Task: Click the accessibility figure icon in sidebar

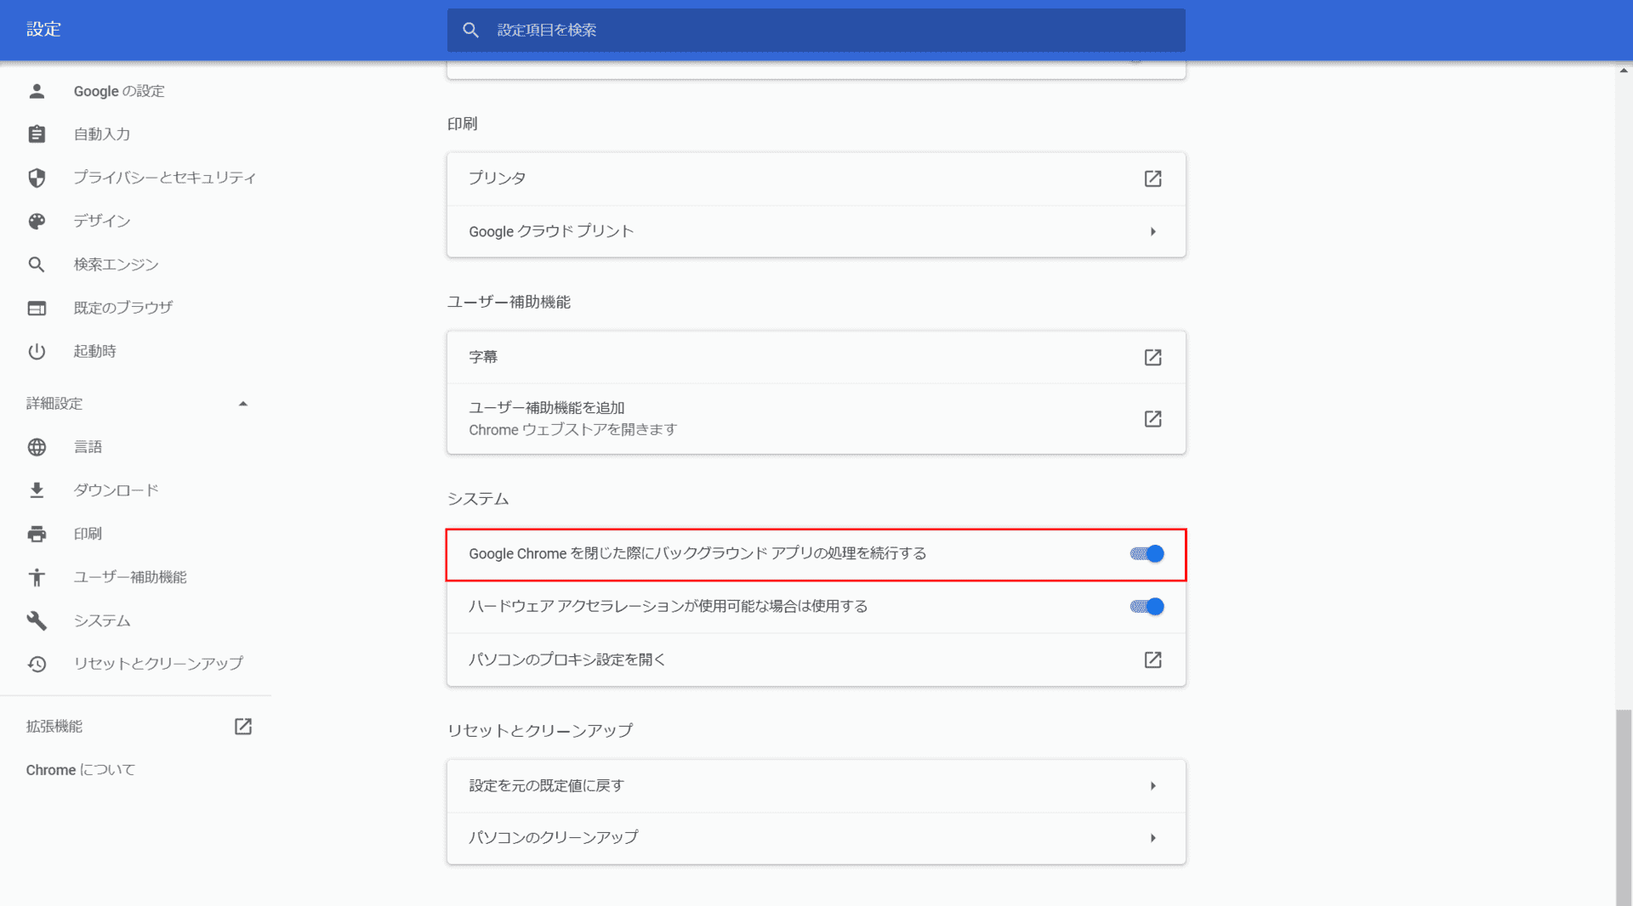Action: (x=37, y=577)
